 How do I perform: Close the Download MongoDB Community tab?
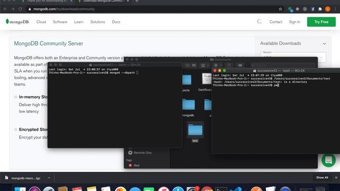(128, 1)
